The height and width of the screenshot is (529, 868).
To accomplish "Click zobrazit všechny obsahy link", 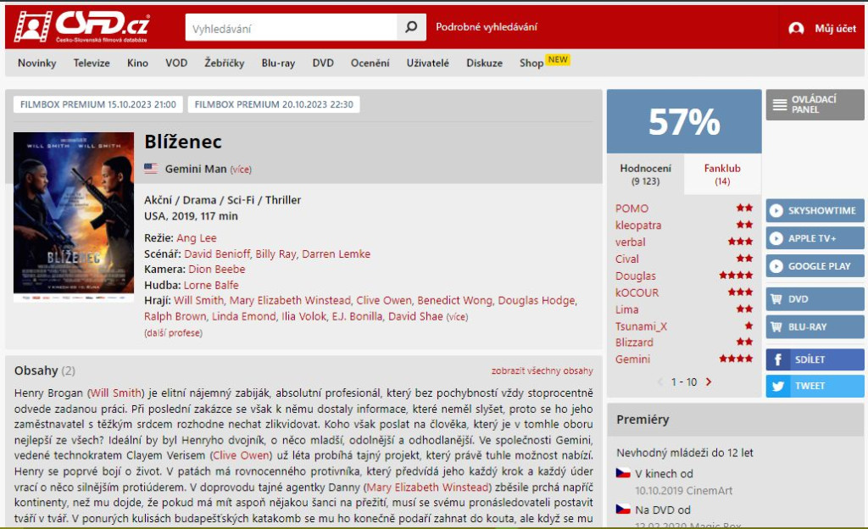I will [542, 370].
